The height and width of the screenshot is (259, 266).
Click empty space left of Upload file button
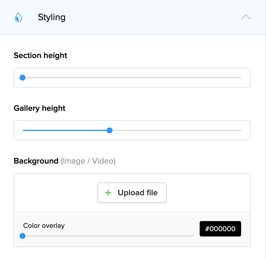56,193
